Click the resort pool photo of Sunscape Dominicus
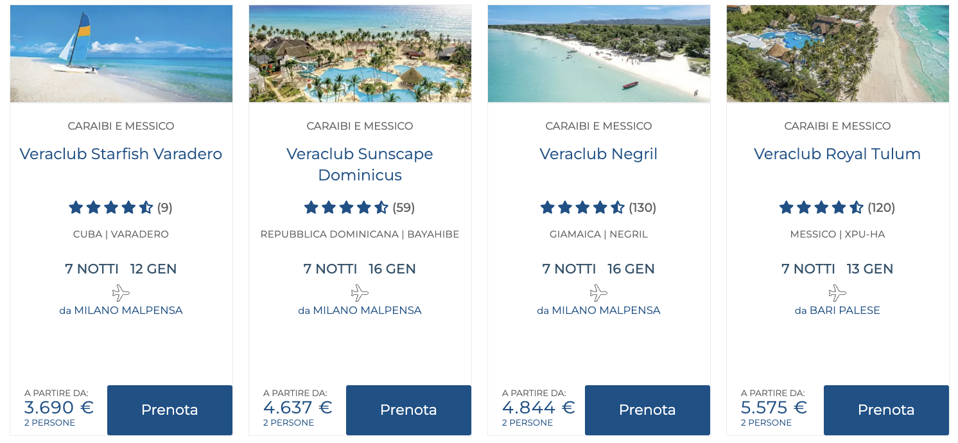The height and width of the screenshot is (443, 958). coord(360,54)
